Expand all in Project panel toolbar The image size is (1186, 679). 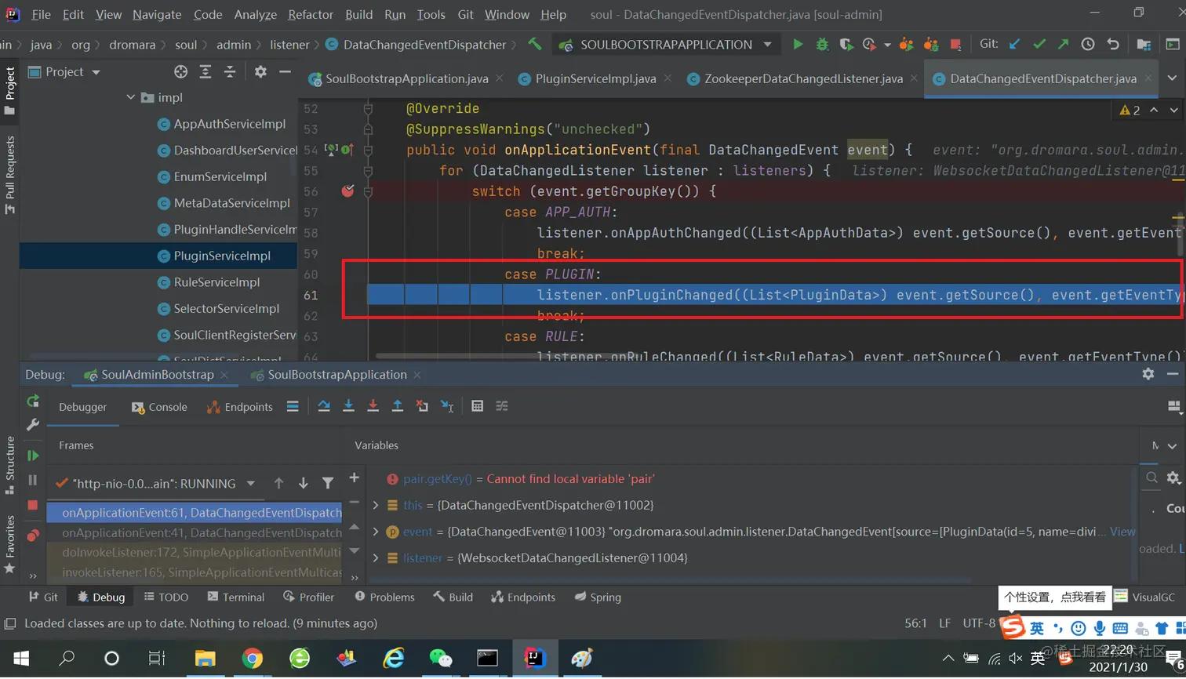[x=206, y=71]
